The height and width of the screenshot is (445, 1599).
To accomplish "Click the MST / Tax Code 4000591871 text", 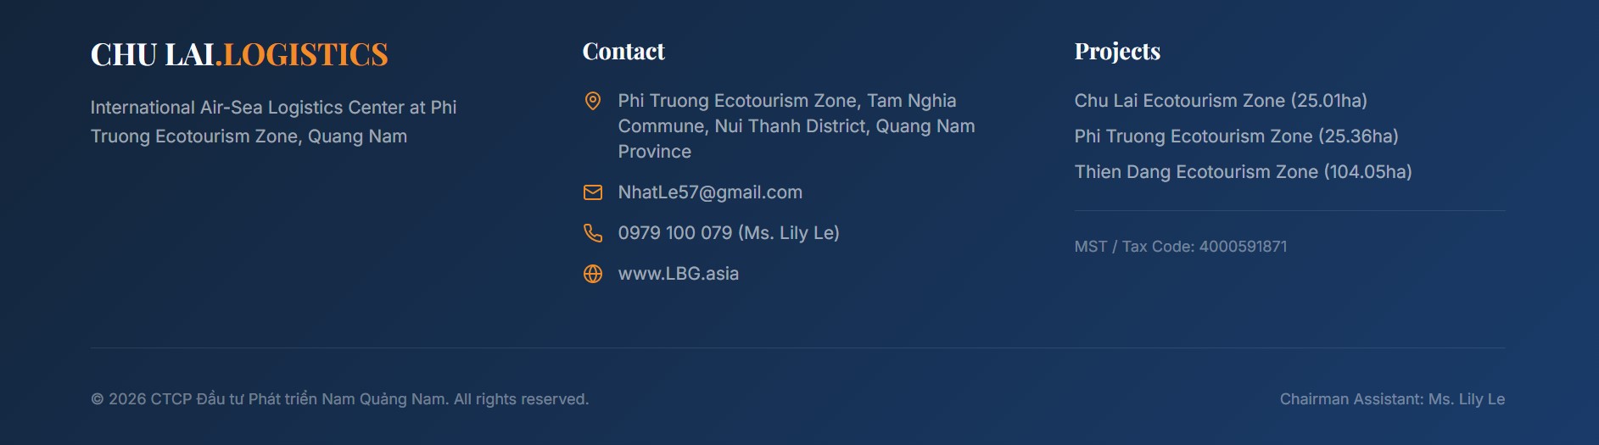I will click(1180, 247).
